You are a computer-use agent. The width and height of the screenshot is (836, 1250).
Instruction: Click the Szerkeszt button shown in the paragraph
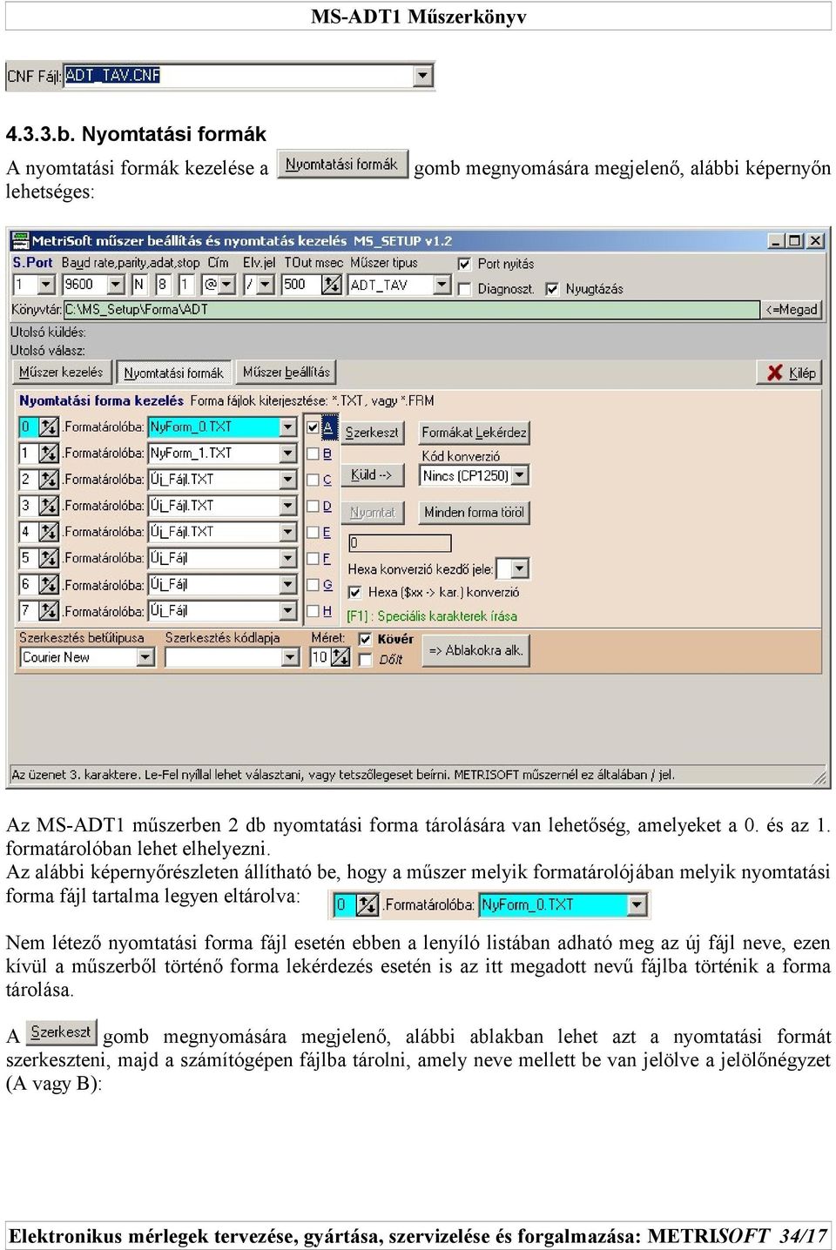[x=61, y=1032]
